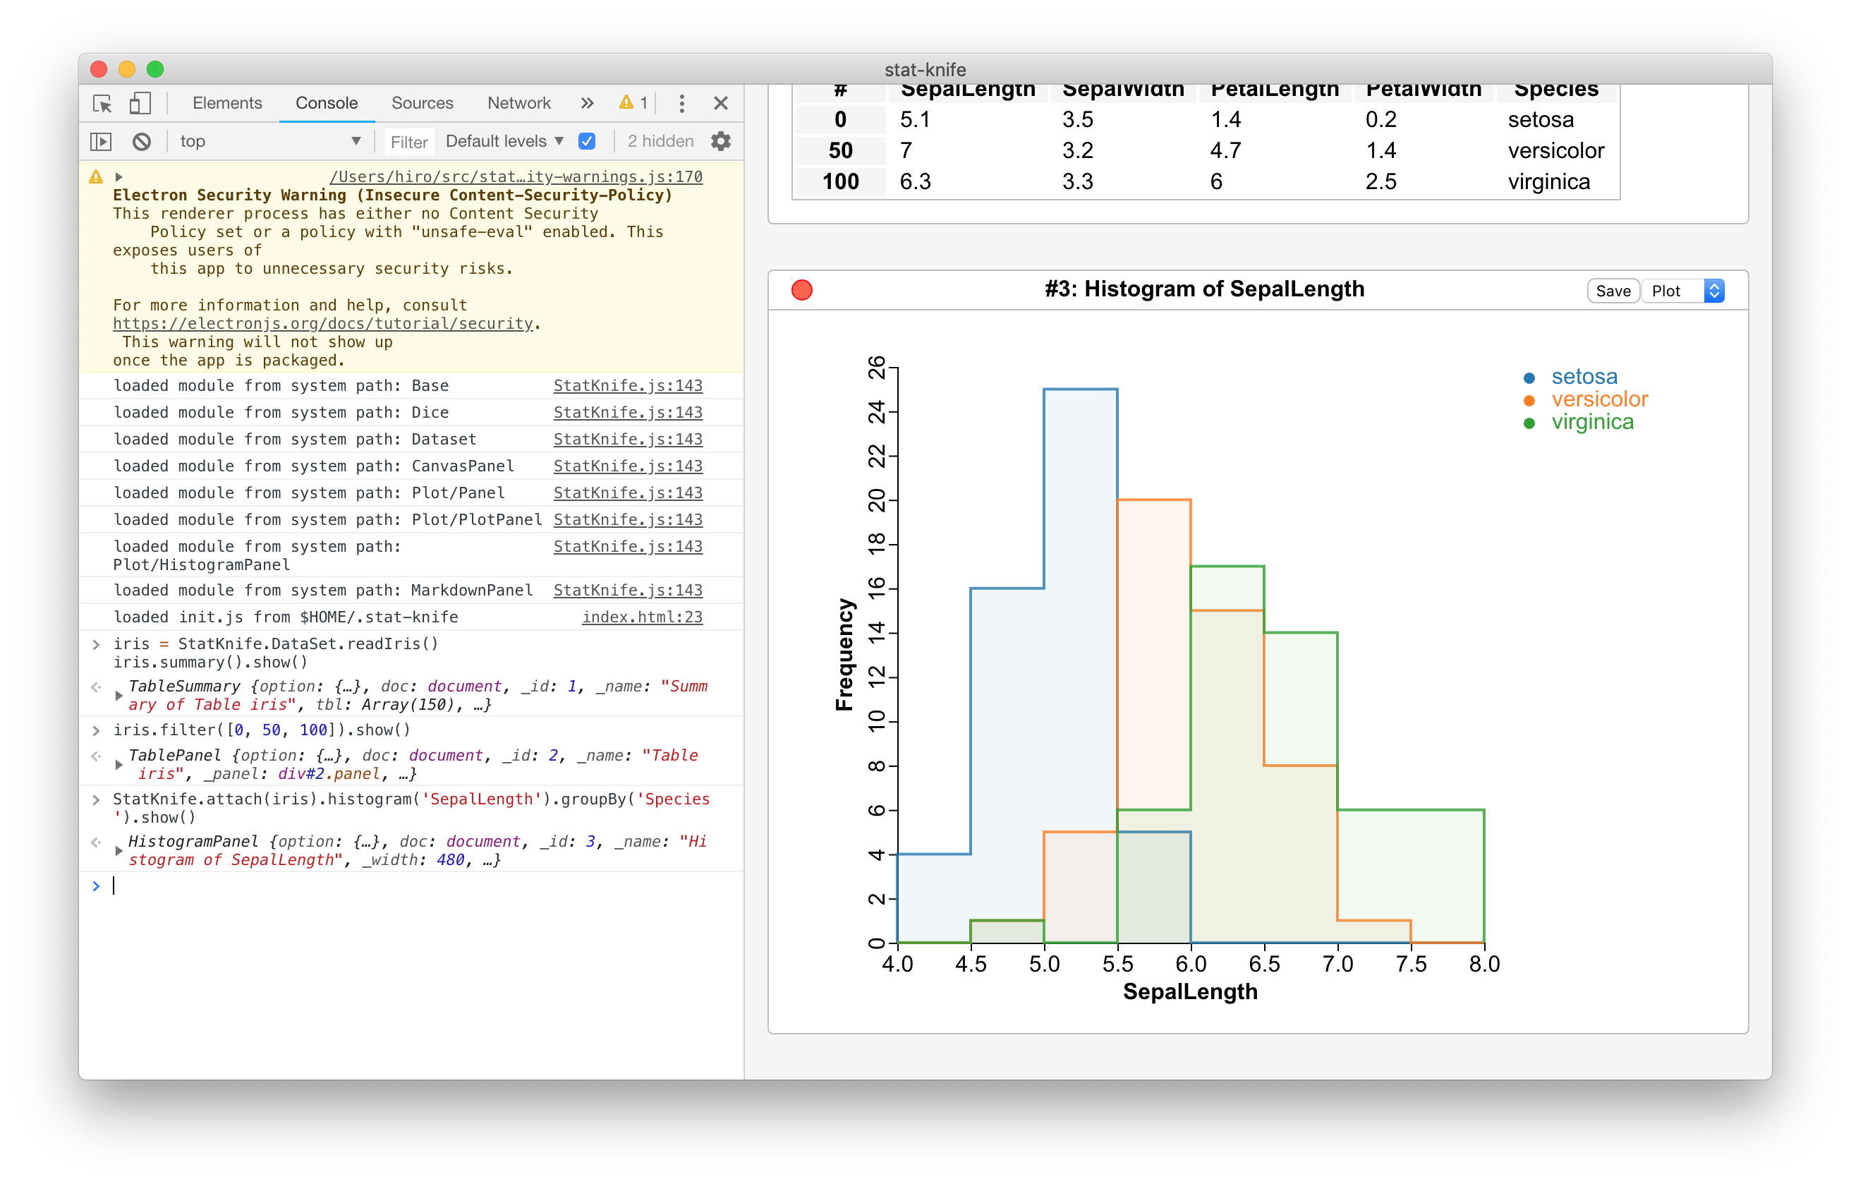The width and height of the screenshot is (1851, 1184).
Task: Clear the console icon
Action: coord(142,141)
